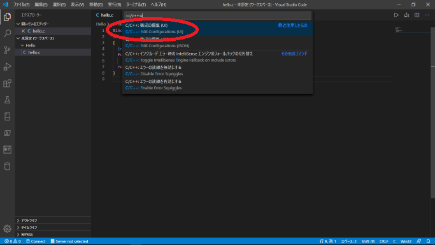Click the editor vertical scrollbar
The image size is (435, 245).
[433, 112]
